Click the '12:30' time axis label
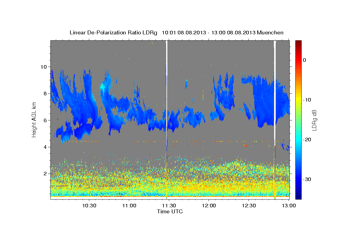The width and height of the screenshot is (358, 239). (249, 206)
